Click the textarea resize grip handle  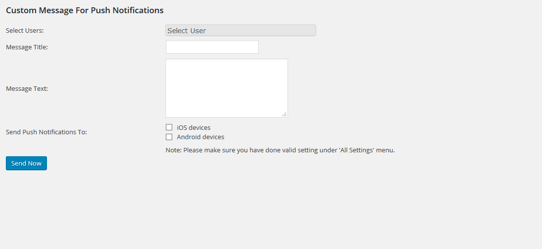point(285,114)
